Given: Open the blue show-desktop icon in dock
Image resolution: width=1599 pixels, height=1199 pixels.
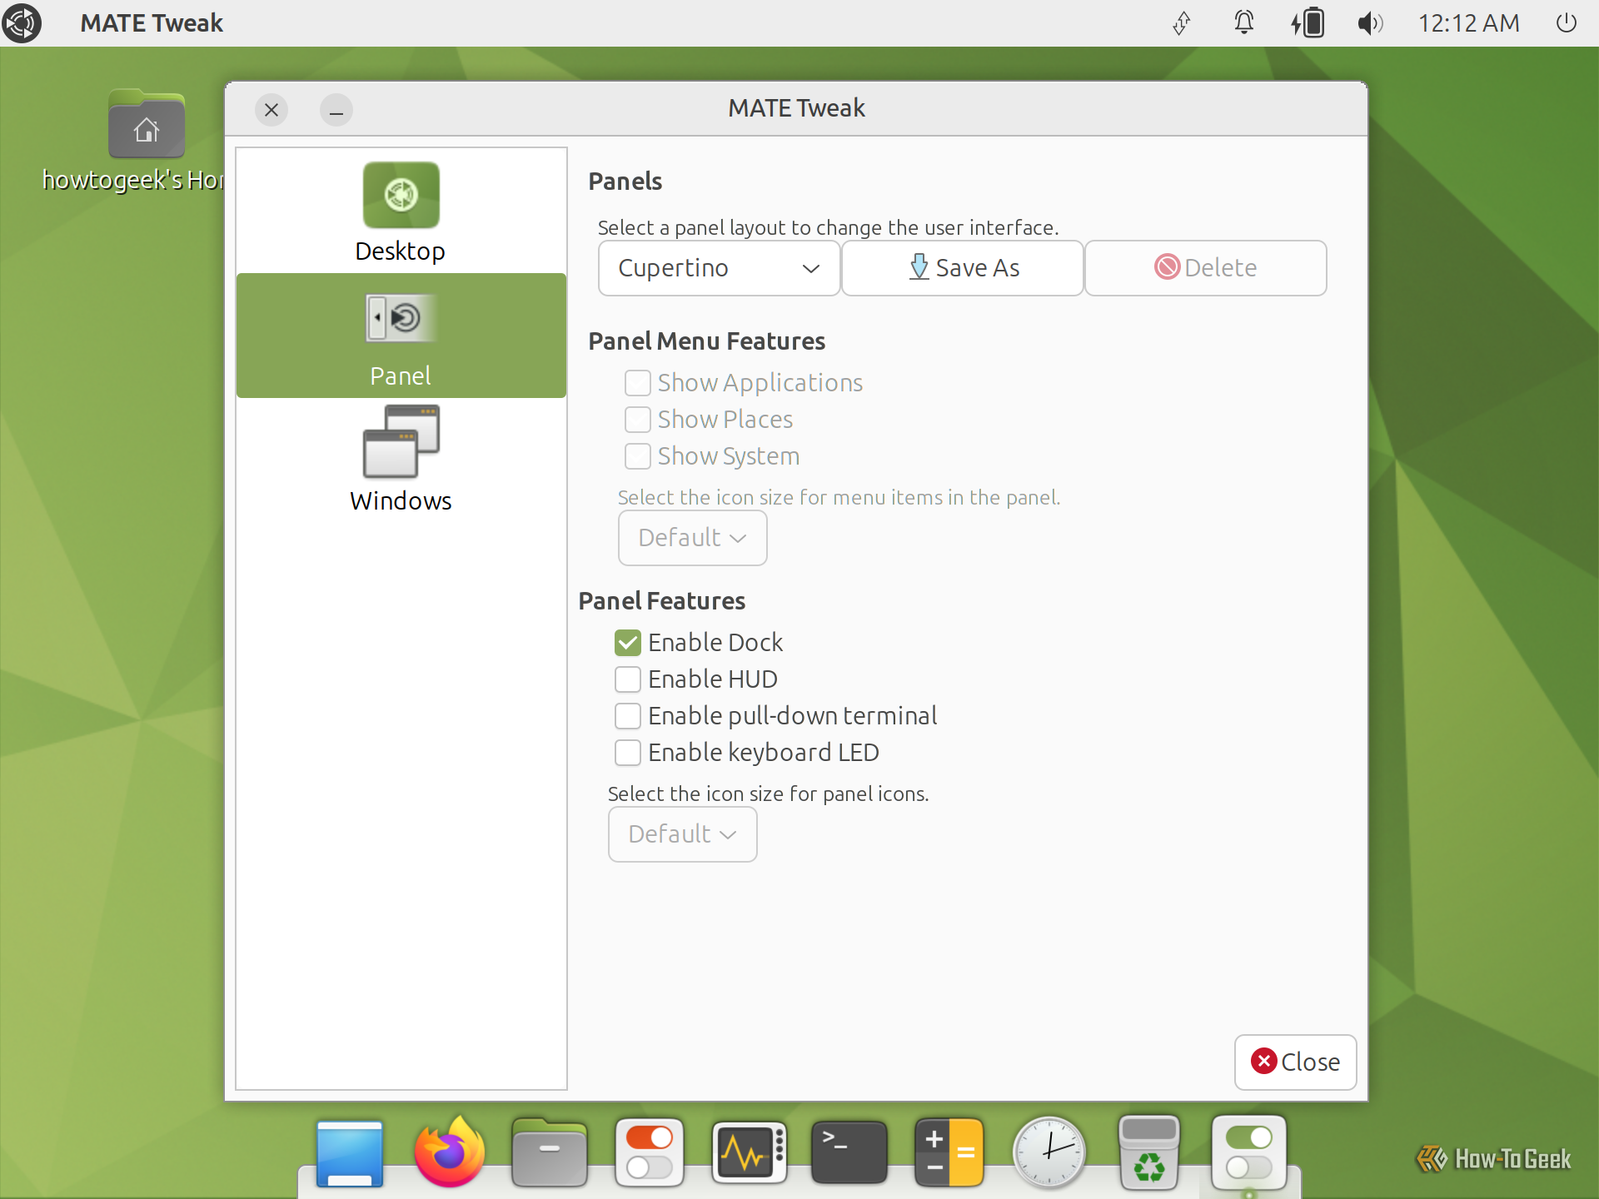Looking at the screenshot, I should click(x=350, y=1153).
